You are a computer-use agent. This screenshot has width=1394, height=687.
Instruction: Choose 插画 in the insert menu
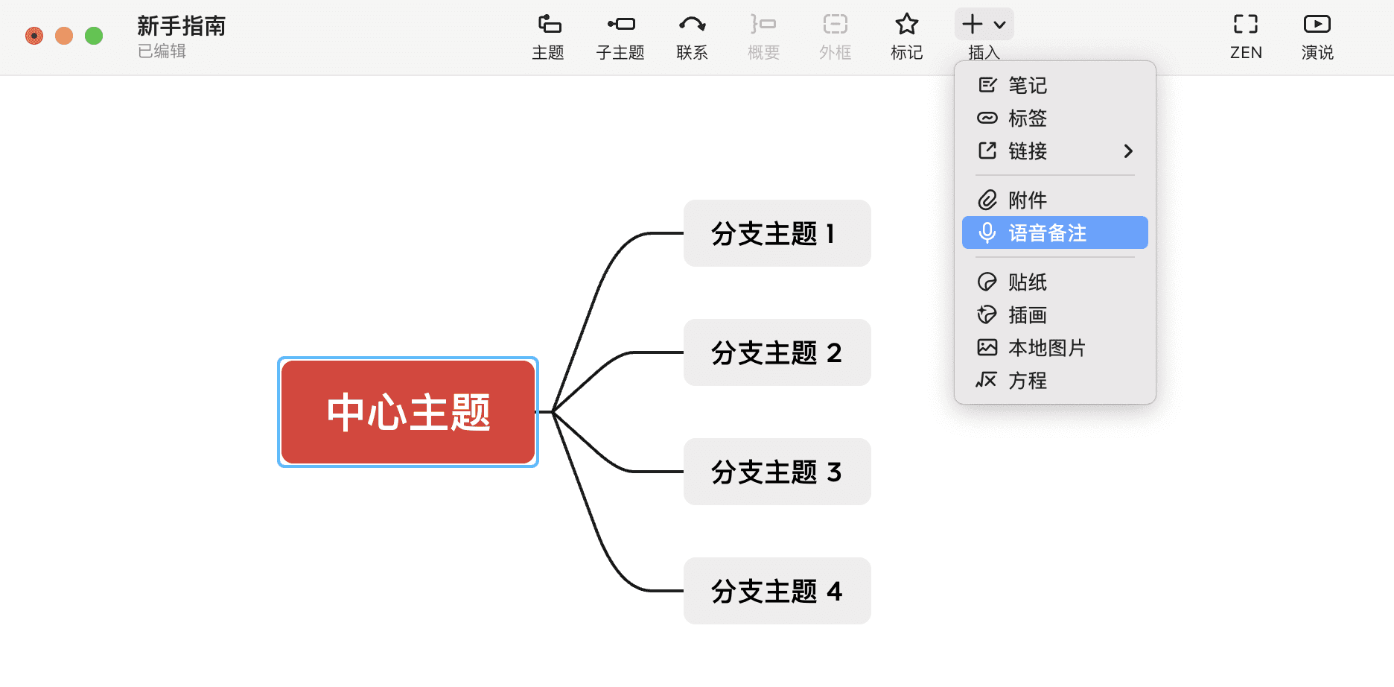click(x=1026, y=314)
